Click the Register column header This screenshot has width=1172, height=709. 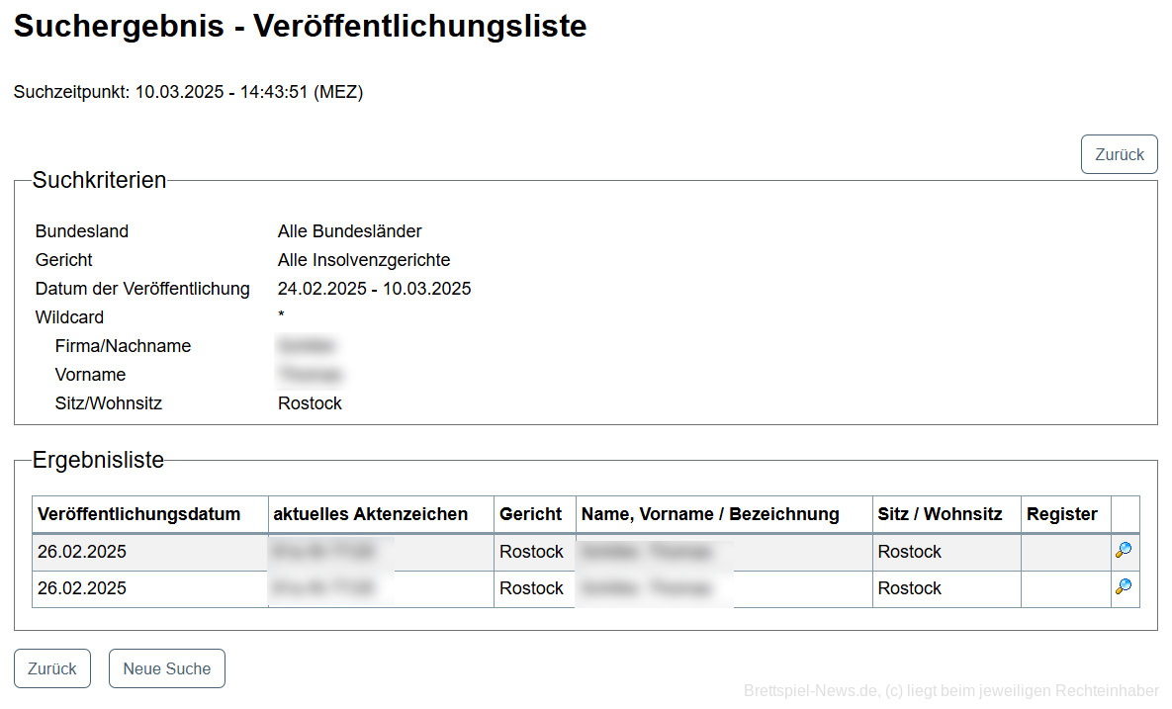coord(1061,514)
